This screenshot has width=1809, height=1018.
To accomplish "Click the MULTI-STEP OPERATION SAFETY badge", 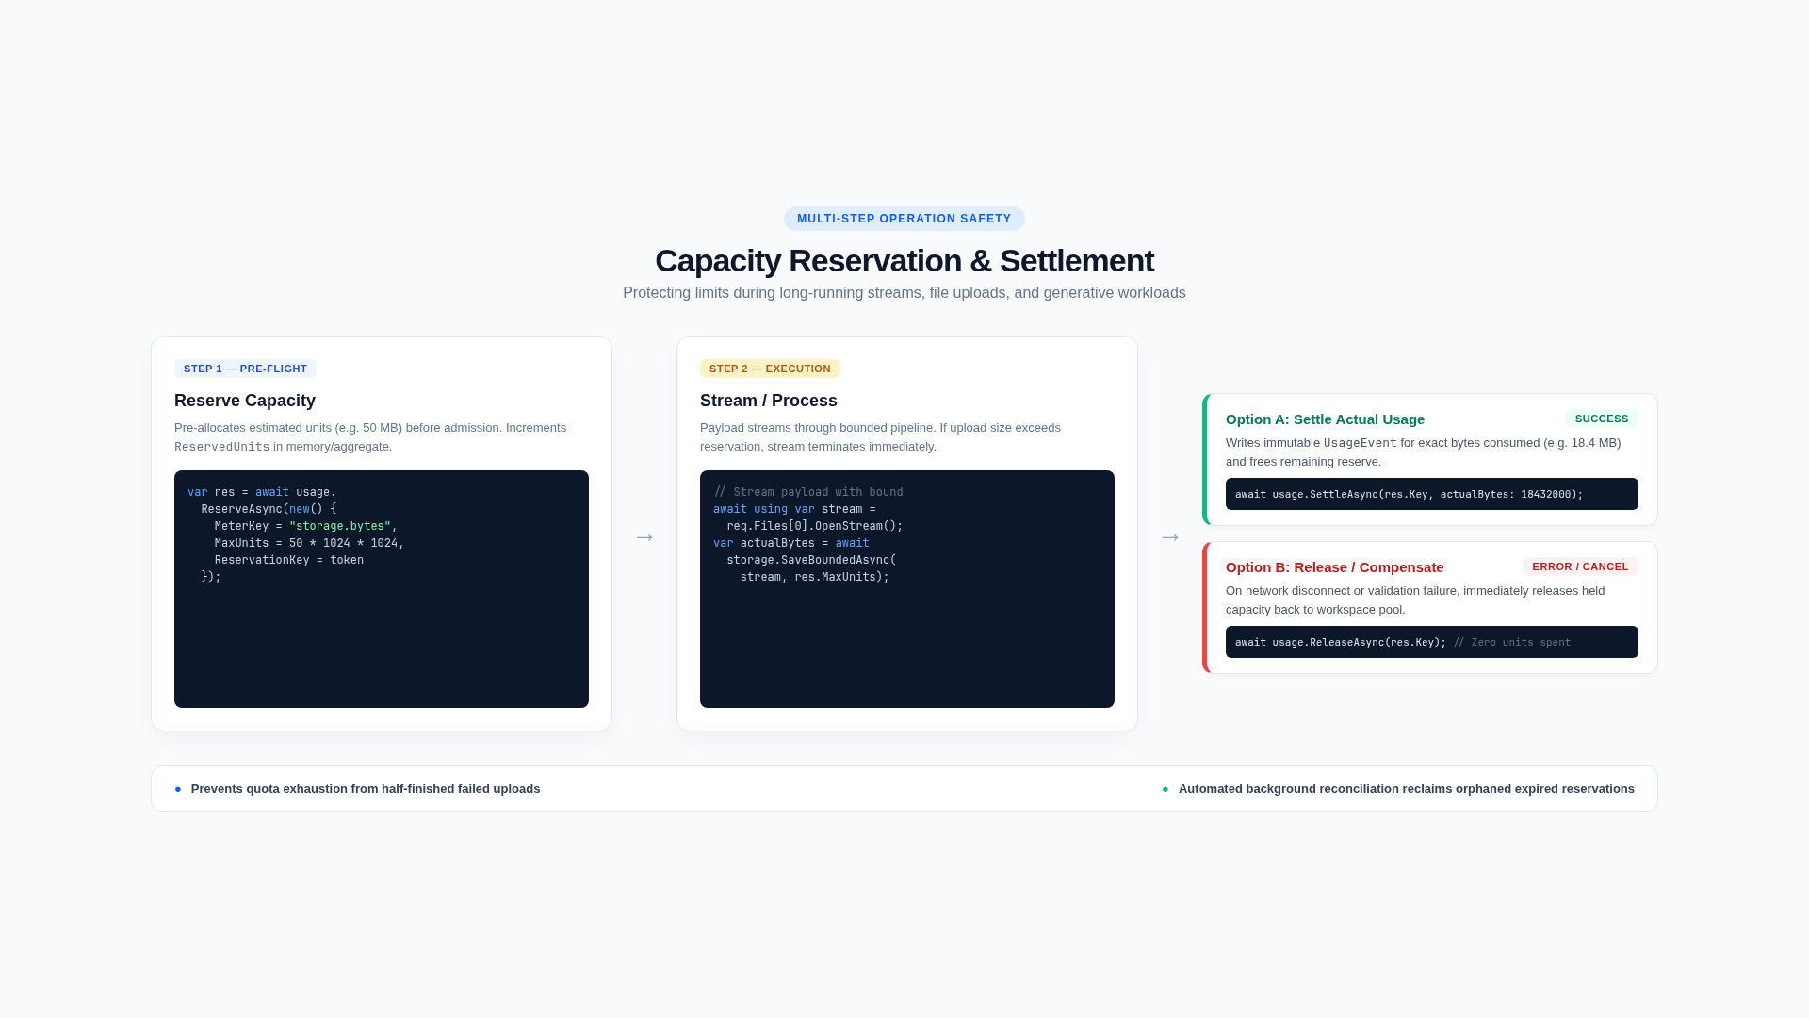I will [904, 219].
